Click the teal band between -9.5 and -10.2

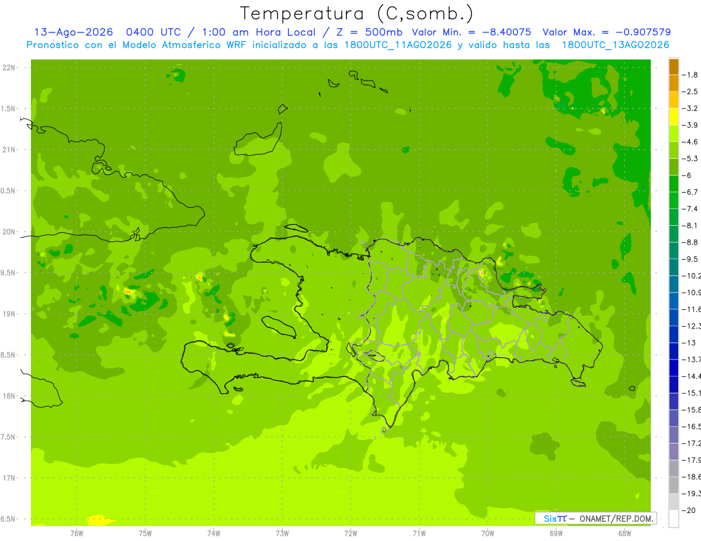click(x=674, y=267)
